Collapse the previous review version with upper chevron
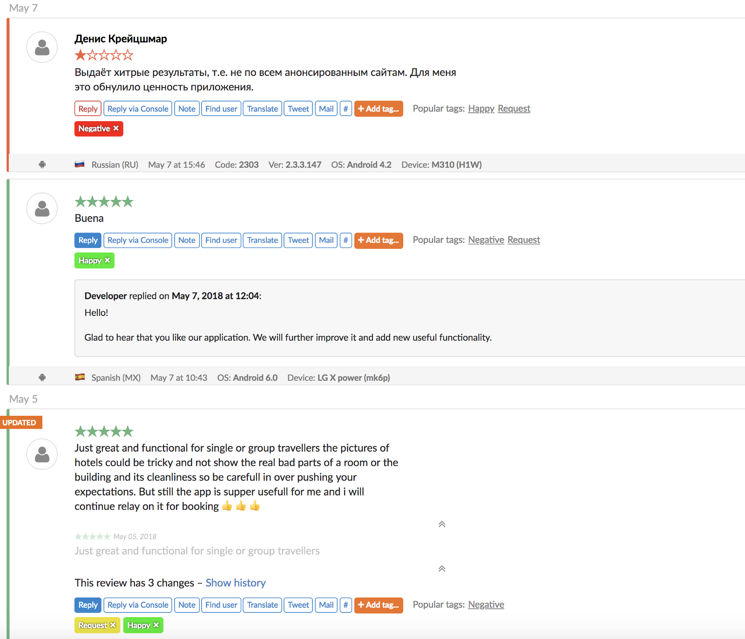 coord(442,524)
